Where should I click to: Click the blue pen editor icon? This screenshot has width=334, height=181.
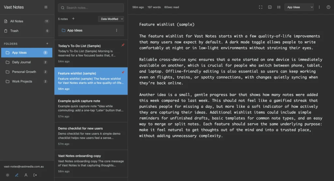coord(17,175)
